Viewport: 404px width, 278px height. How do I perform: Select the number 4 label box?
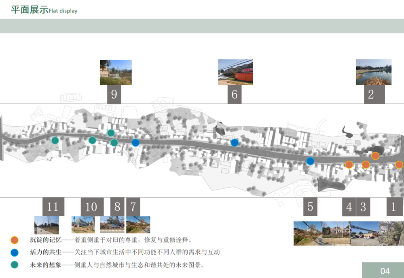[x=349, y=207]
